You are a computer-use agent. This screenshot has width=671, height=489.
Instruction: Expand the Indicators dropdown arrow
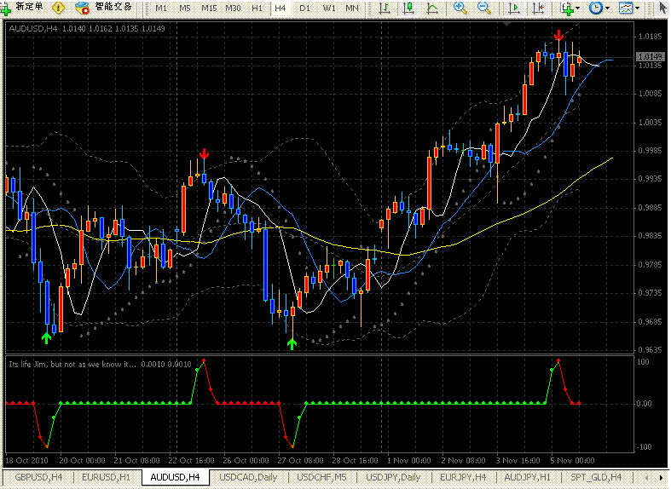click(x=578, y=9)
